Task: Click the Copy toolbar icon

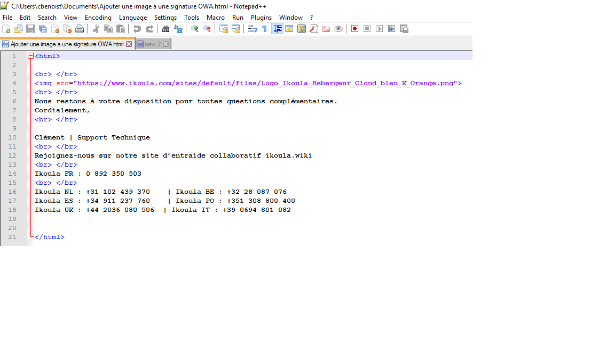Action: click(108, 29)
